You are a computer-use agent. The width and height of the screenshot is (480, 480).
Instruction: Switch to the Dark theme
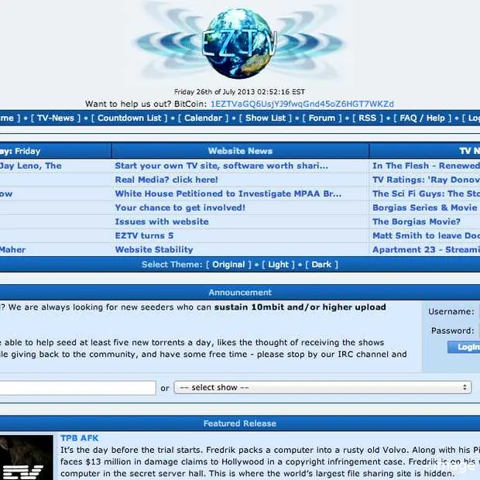[x=321, y=265]
